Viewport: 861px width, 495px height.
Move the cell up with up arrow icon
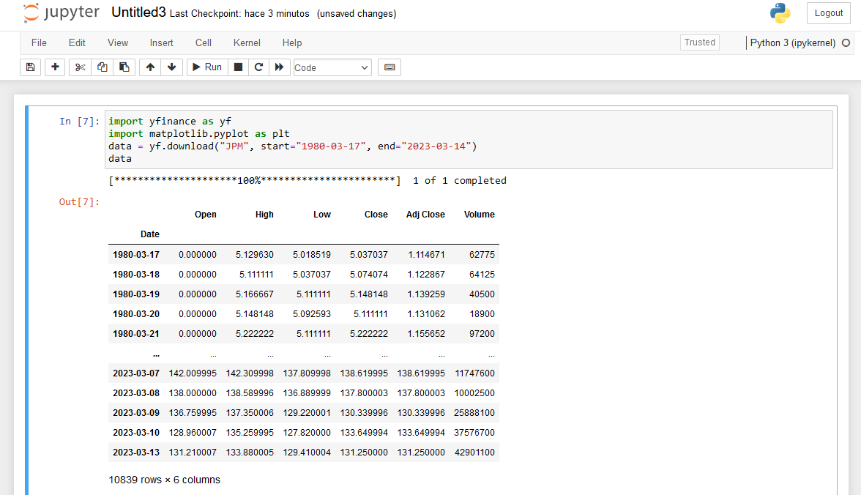point(150,67)
